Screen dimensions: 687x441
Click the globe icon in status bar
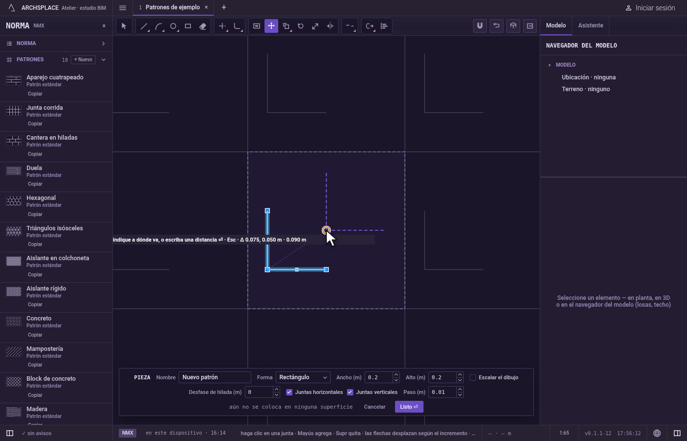click(657, 433)
